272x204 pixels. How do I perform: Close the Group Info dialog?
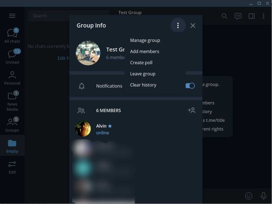[193, 26]
